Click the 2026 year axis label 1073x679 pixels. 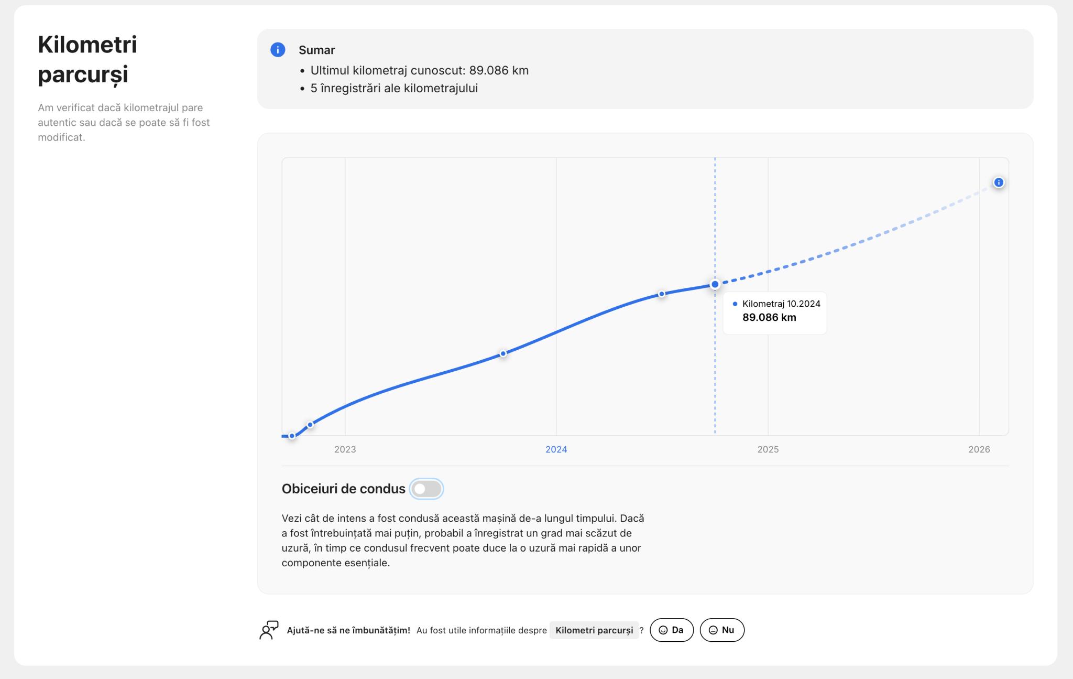[979, 449]
